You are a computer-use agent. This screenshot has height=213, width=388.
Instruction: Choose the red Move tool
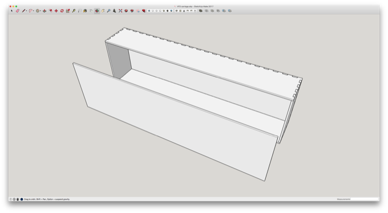56,11
